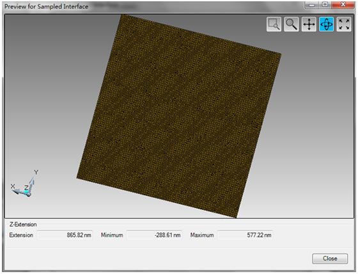Maximize the preview window
Image resolution: width=358 pixels, height=274 pixels.
325,4
